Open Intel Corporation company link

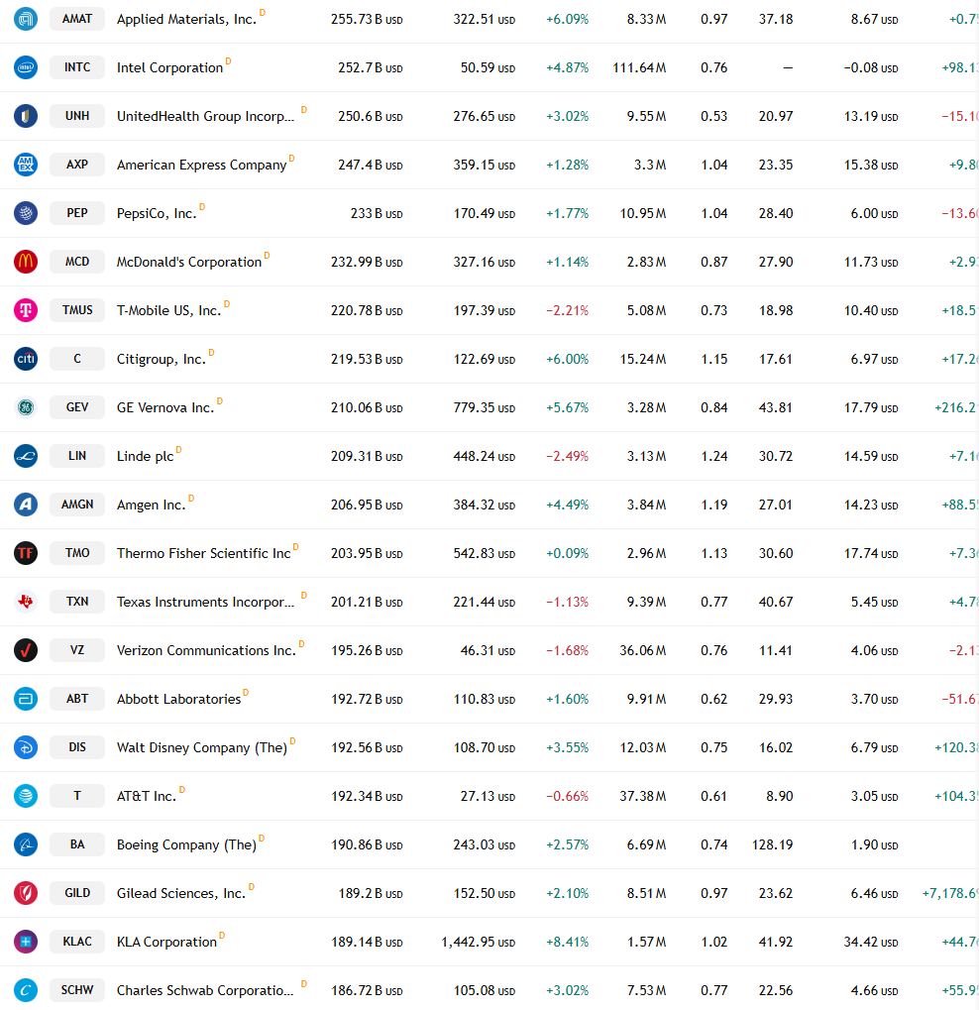pyautogui.click(x=170, y=67)
